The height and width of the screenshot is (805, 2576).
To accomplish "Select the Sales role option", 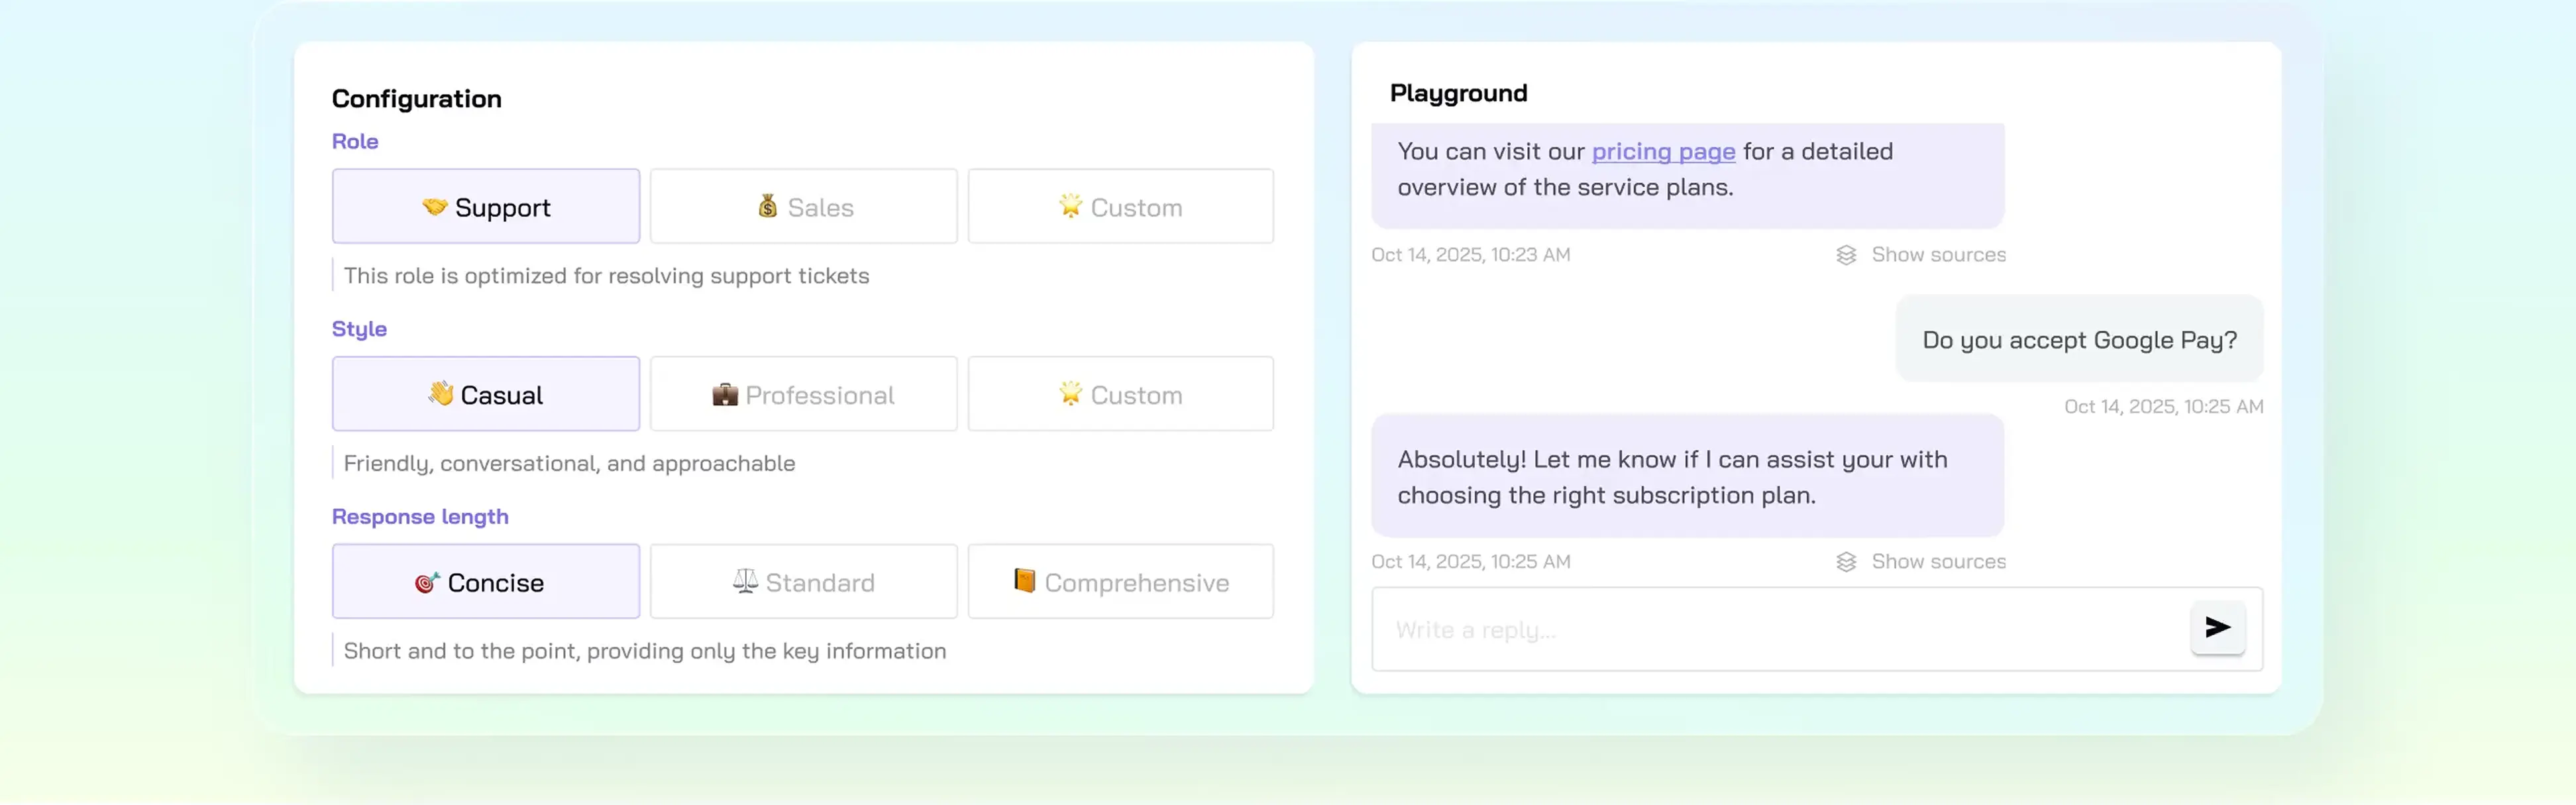I will click(803, 207).
